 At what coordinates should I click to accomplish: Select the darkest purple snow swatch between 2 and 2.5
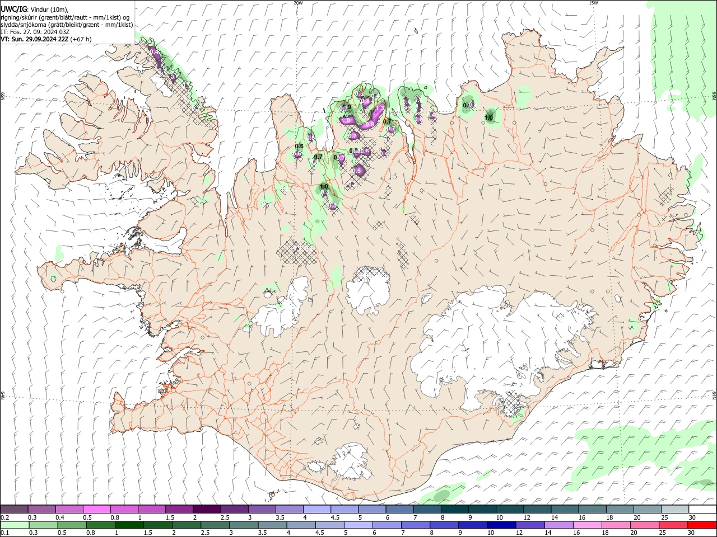tap(206, 509)
